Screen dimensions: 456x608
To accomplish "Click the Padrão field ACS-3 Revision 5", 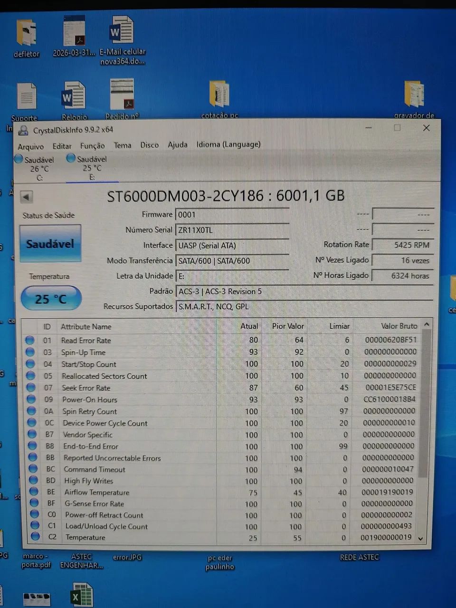I will (x=304, y=291).
